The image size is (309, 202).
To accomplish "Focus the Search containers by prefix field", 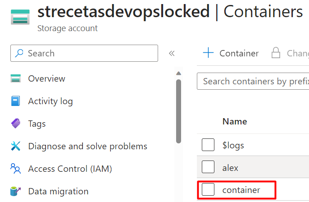I will (253, 81).
